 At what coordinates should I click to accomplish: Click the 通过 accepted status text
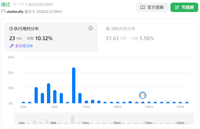coord(5,4)
